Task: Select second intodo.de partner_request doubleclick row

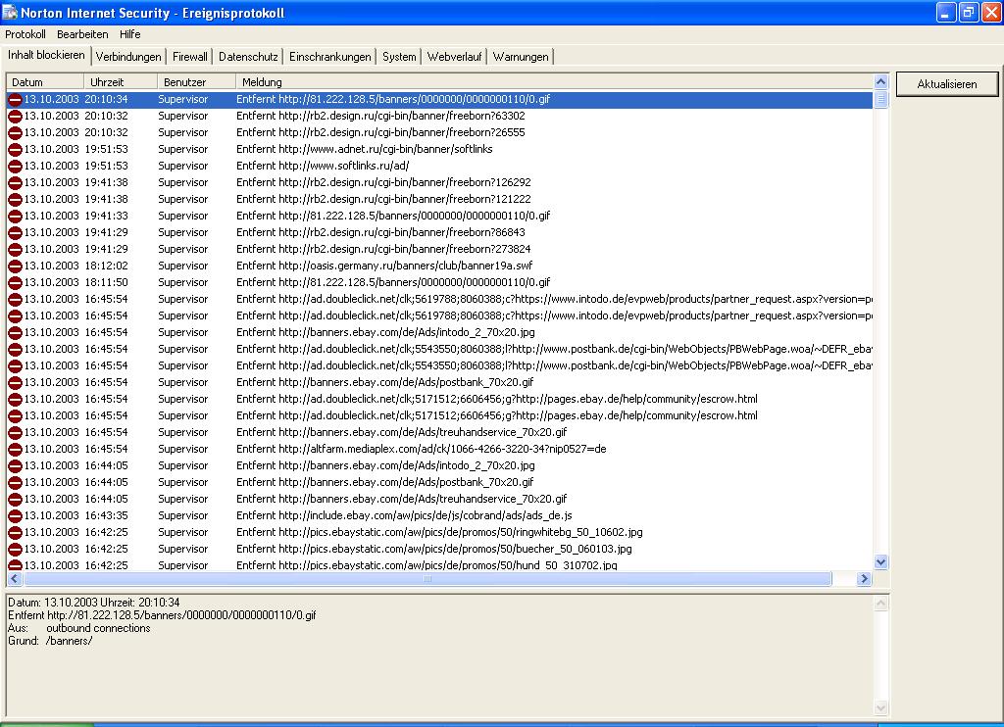Action: [x=440, y=316]
